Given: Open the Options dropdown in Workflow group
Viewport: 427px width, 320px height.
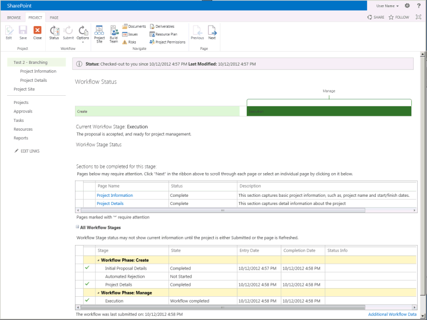Looking at the screenshot, I should (x=83, y=34).
